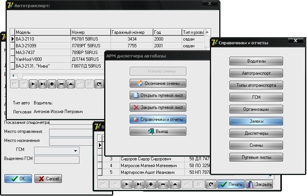Jump to last record in Автотранспорт navigator
This screenshot has width=307, height=196.
click(x=43, y=84)
